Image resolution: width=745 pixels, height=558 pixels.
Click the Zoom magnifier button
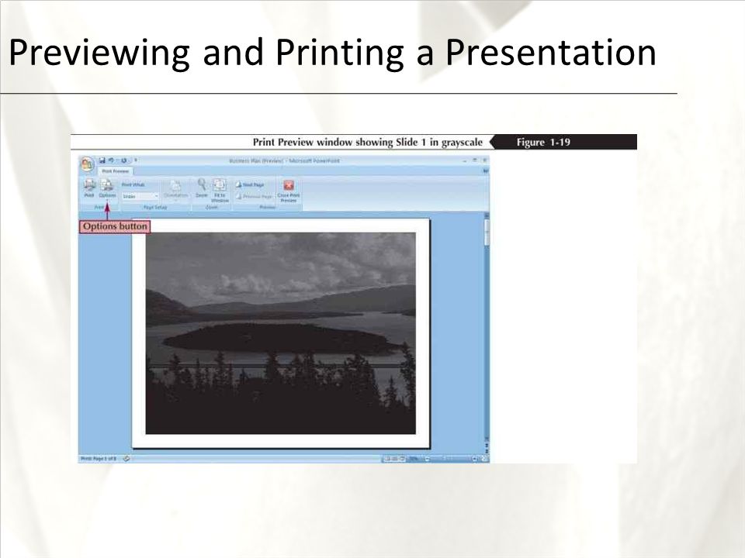tap(202, 188)
